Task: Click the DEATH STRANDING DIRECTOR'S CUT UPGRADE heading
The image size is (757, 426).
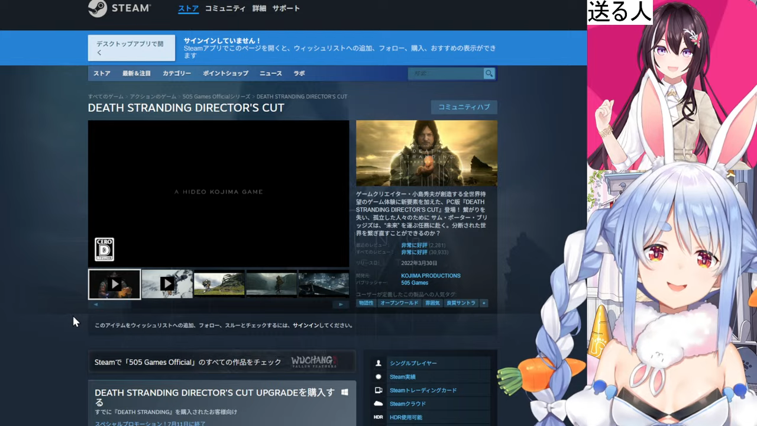Action: [215, 397]
